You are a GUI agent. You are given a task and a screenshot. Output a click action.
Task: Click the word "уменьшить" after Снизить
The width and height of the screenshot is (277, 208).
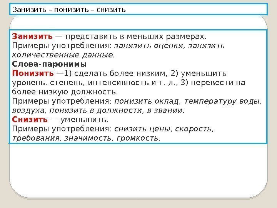[83, 120]
